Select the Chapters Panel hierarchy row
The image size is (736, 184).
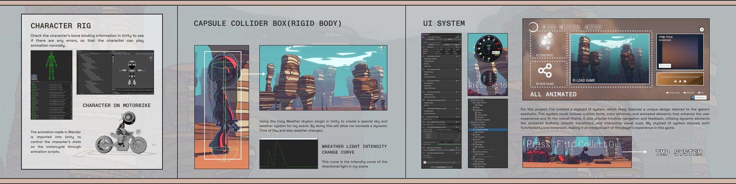tap(488, 130)
